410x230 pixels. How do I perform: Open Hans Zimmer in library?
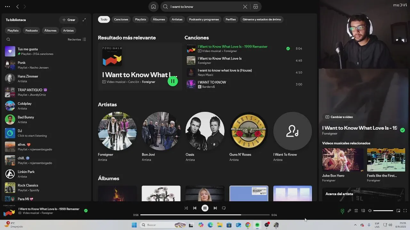click(x=46, y=79)
